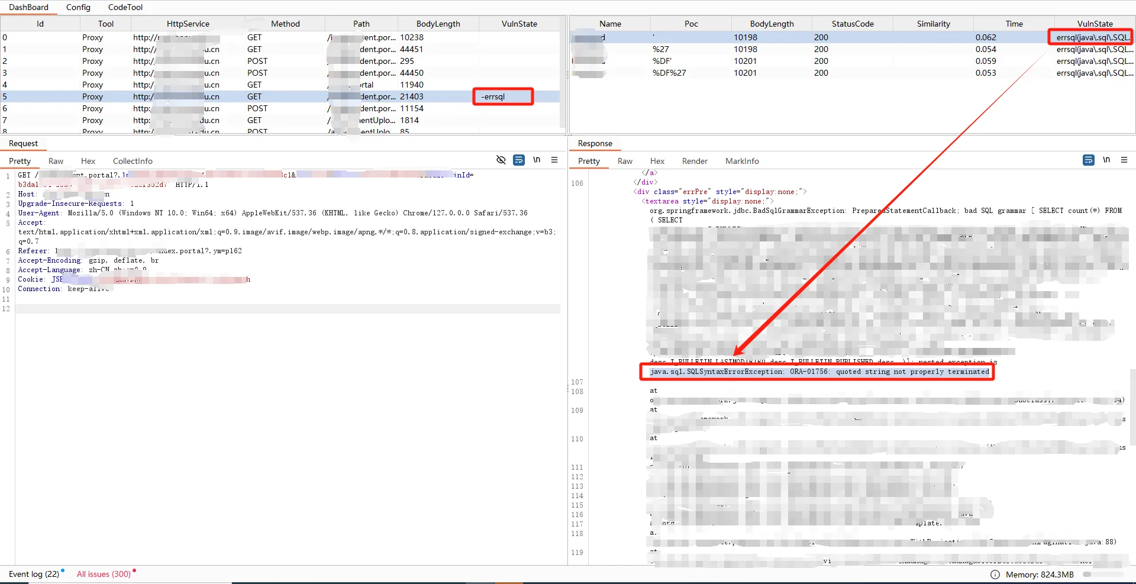This screenshot has width=1136, height=584.
Task: Open the Response panel hamburger menu
Action: pos(1124,160)
